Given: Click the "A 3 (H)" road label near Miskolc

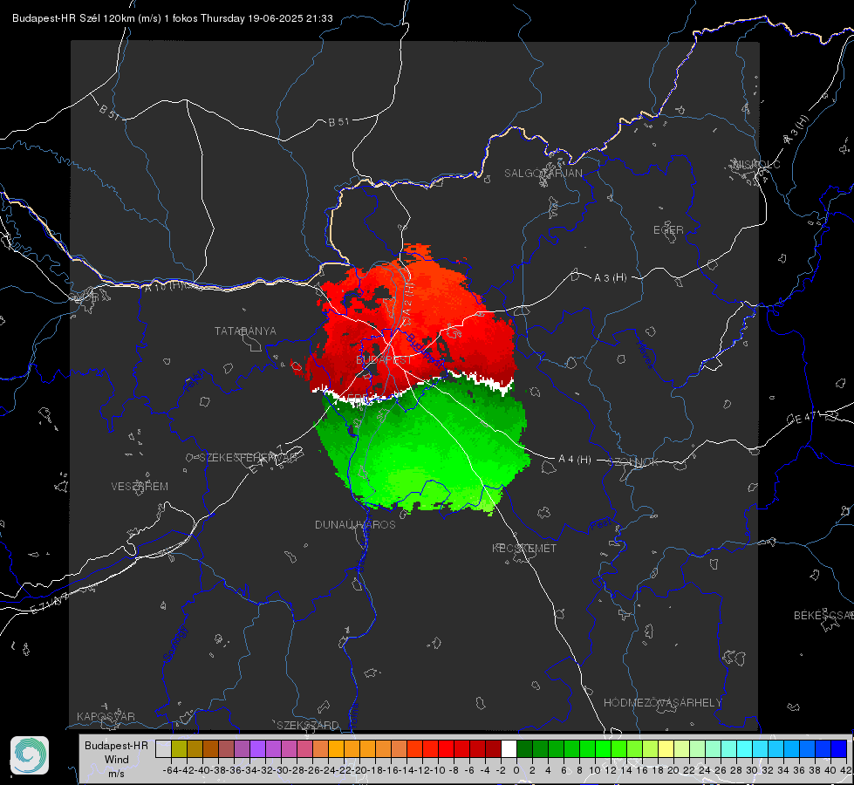Looking at the screenshot, I should tap(796, 130).
